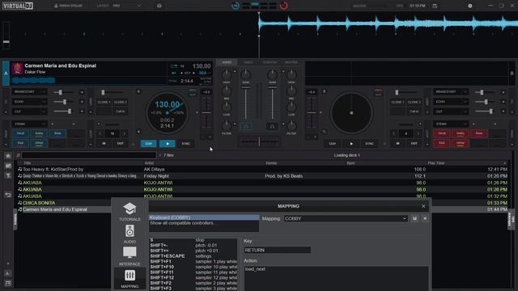
Task: Open the CUT effect dropdown on deck B
Action: 451,112
